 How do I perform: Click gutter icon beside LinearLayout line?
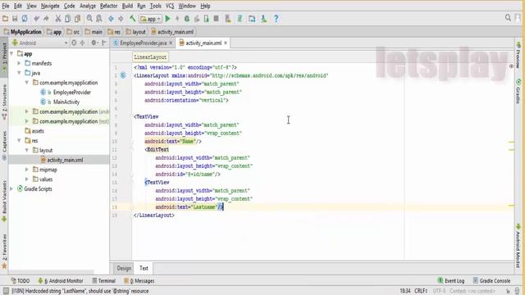[x=123, y=75]
